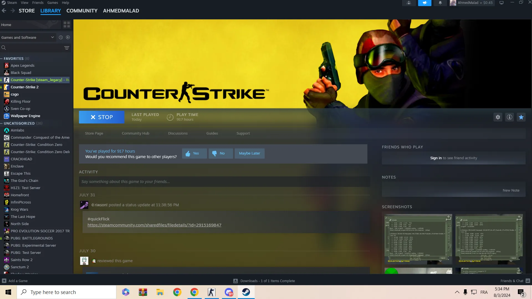Toggle the ready-to-play filter icon
Viewport: 532px width, 299px height.
pos(68,37)
